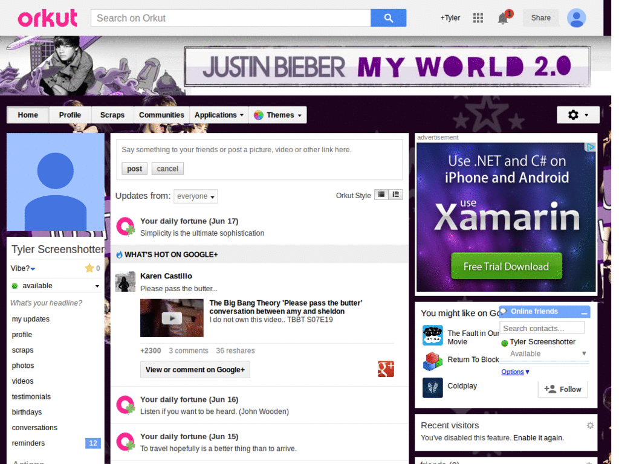Click the Return To Block cube icon

pyautogui.click(x=433, y=361)
